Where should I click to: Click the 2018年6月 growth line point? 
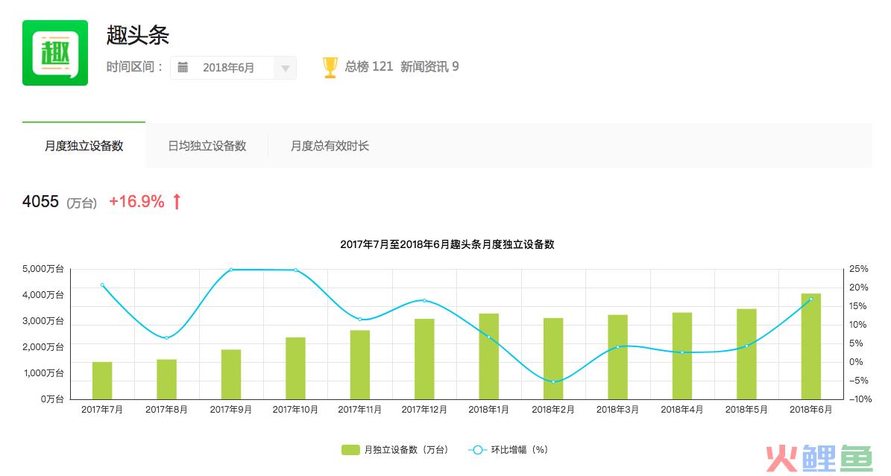point(811,299)
